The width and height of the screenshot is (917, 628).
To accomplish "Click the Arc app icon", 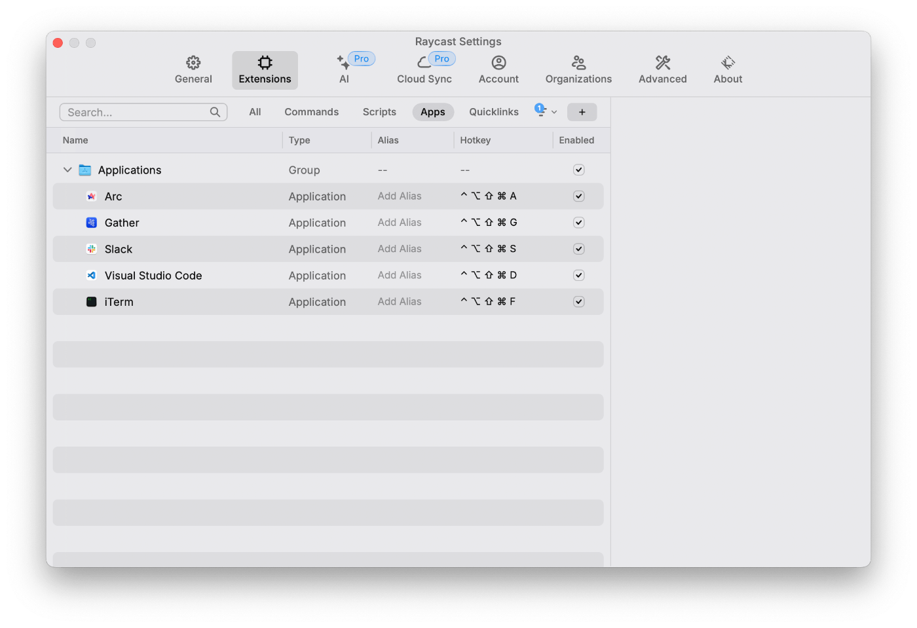I will click(92, 196).
